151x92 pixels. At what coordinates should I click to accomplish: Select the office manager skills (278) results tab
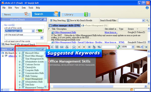point(64,25)
